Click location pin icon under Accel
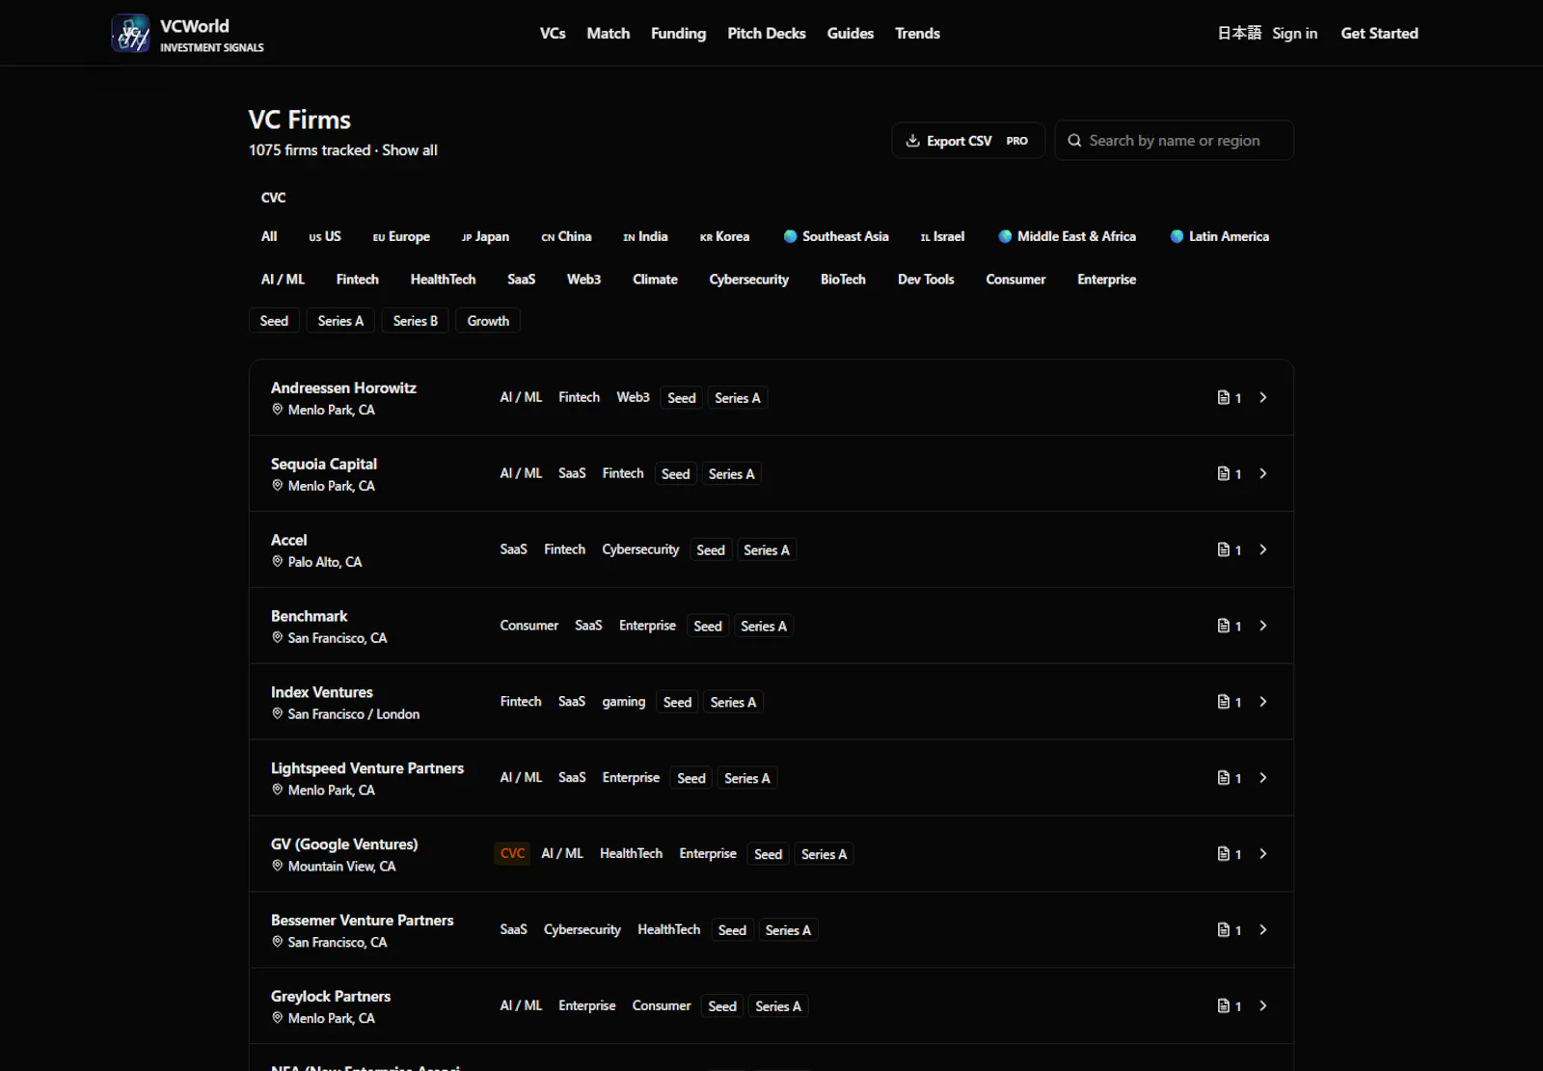This screenshot has height=1071, width=1543. [x=278, y=562]
